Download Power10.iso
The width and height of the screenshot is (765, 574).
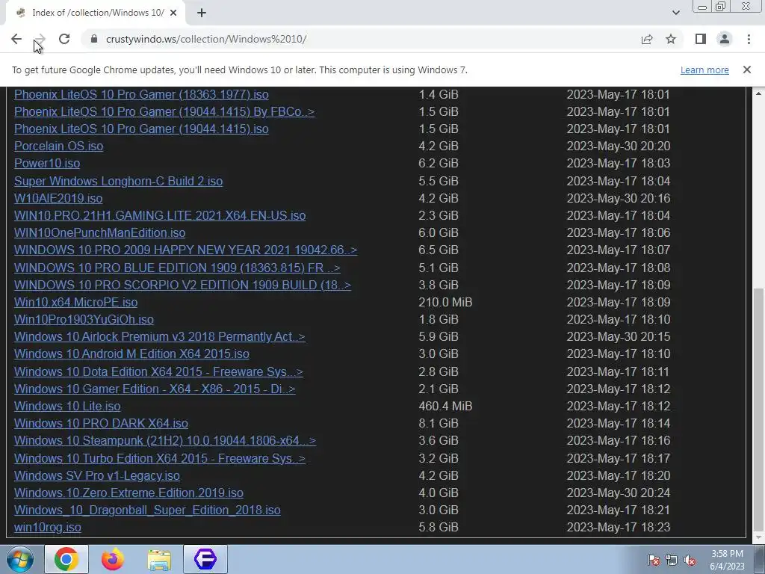coord(47,163)
